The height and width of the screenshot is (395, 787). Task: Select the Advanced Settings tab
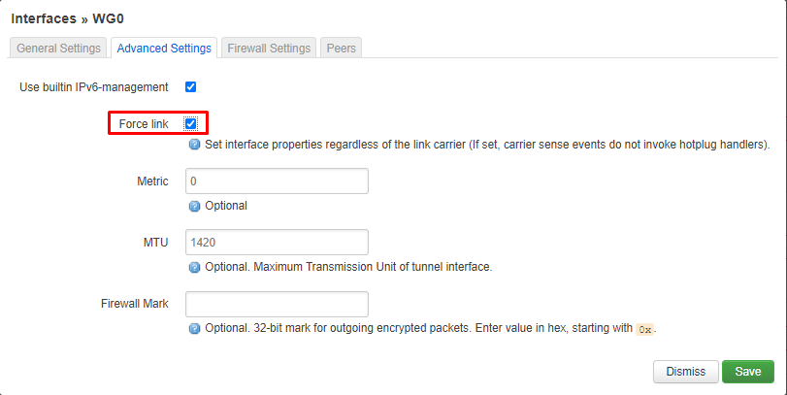coord(164,49)
